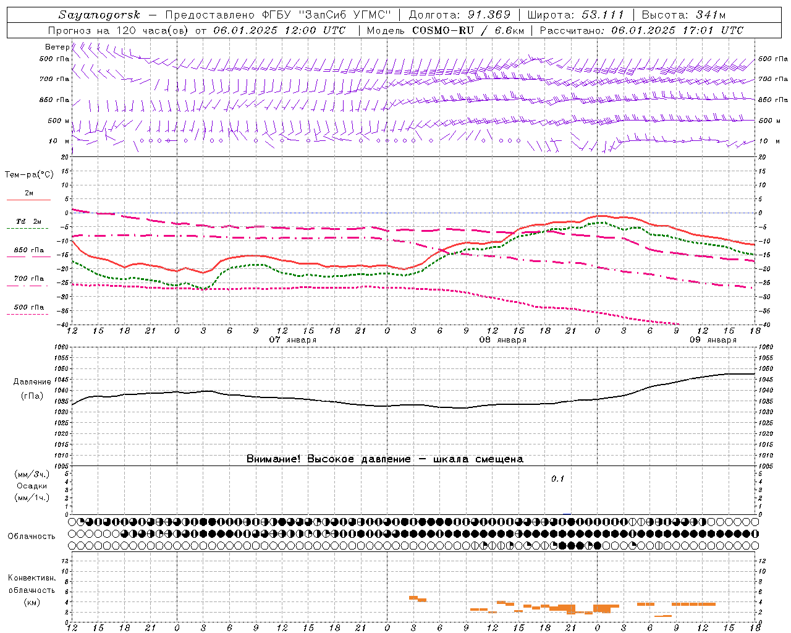Image resolution: width=791 pixels, height=633 pixels.
Task: Click the 'Долгота: 91.369' header field
Action: [x=460, y=15]
